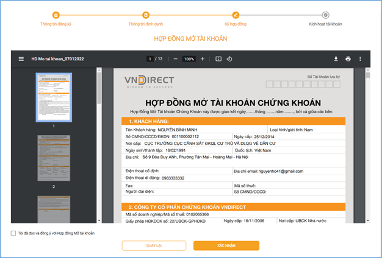Viewport: 382px width, 258px height.
Task: Click the address line Số 9 Đòa Duy ANh
Action: (x=195, y=157)
